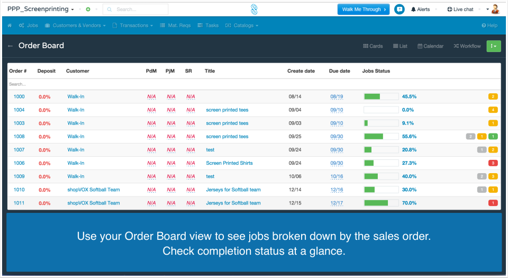Switch to List view
The height and width of the screenshot is (278, 508).
pos(400,46)
